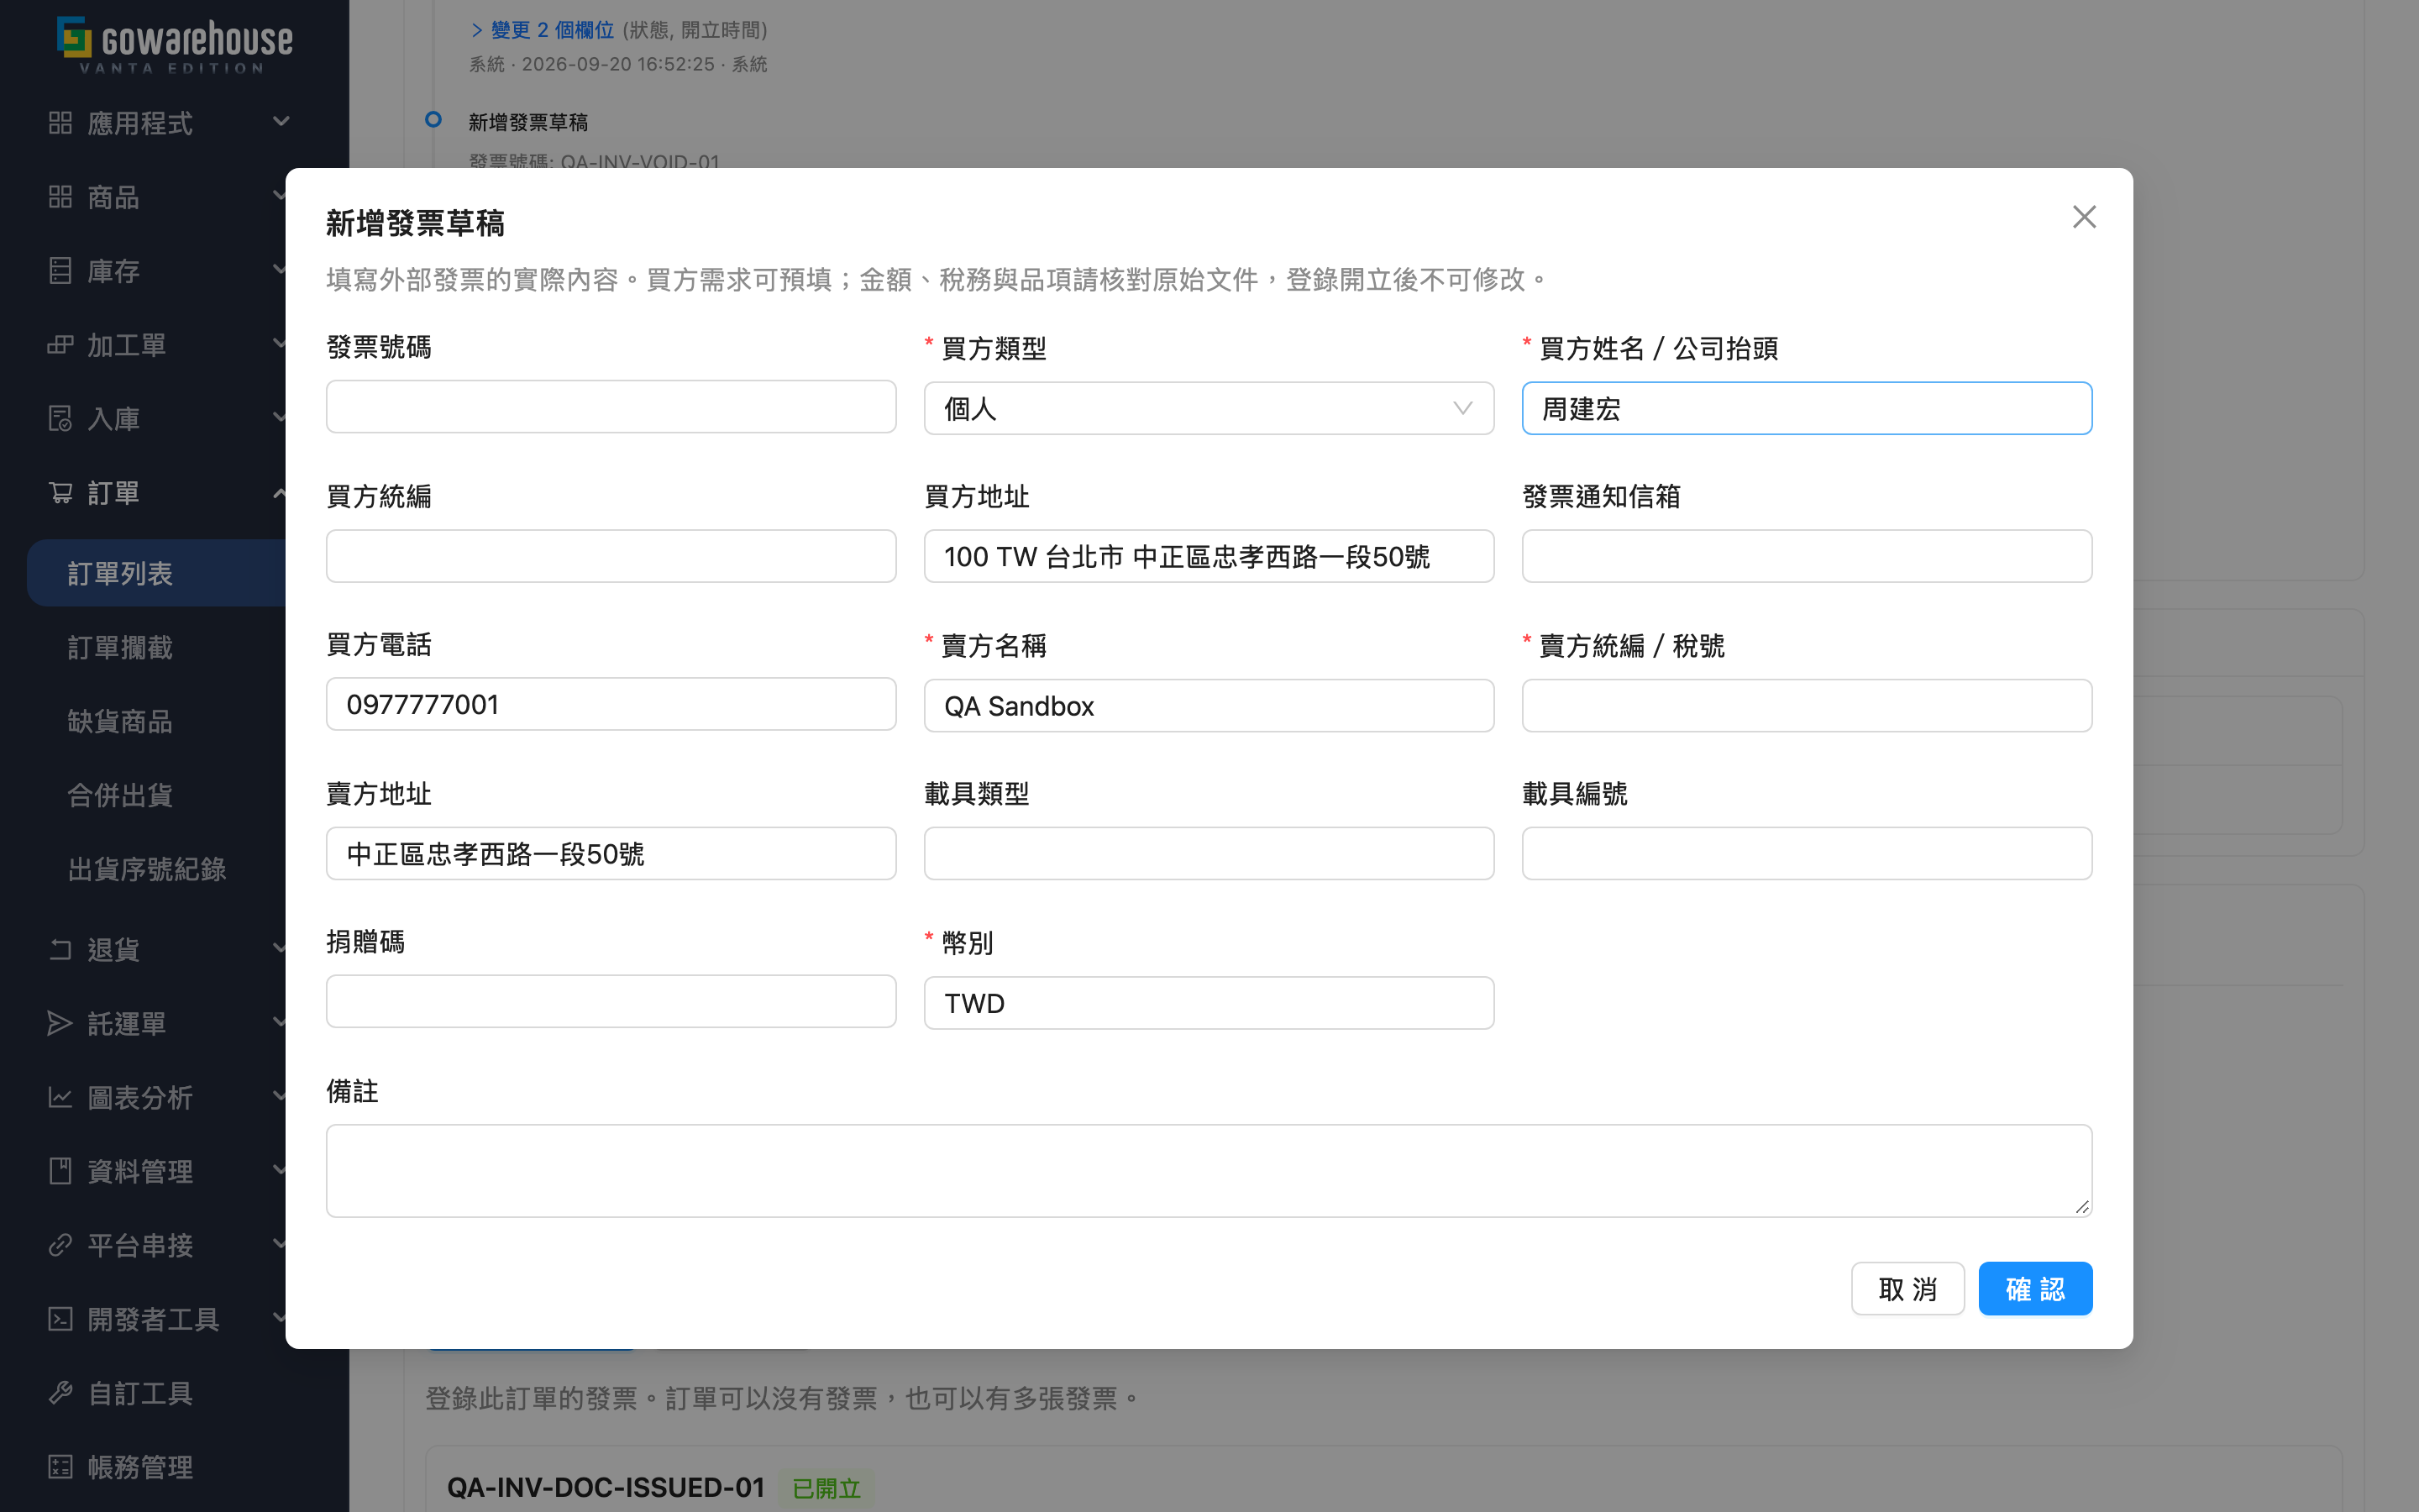Click the 自訂工具 wrench icon
Image resolution: width=2419 pixels, height=1512 pixels.
pos(60,1393)
